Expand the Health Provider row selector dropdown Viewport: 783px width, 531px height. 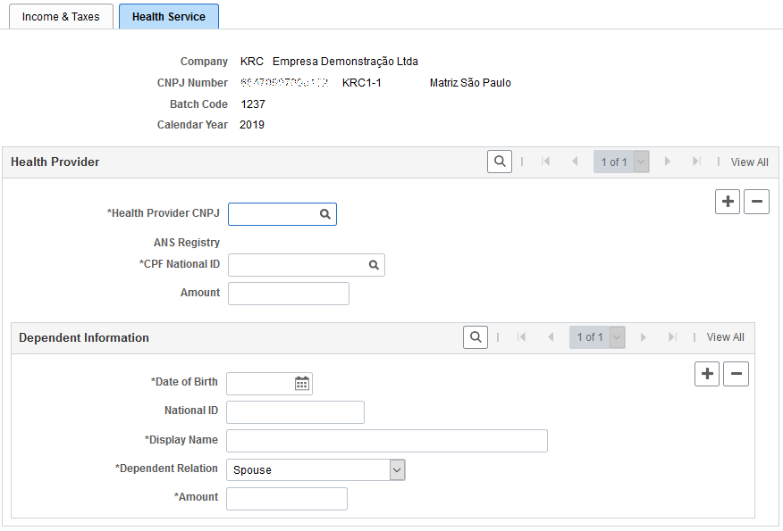(x=641, y=162)
